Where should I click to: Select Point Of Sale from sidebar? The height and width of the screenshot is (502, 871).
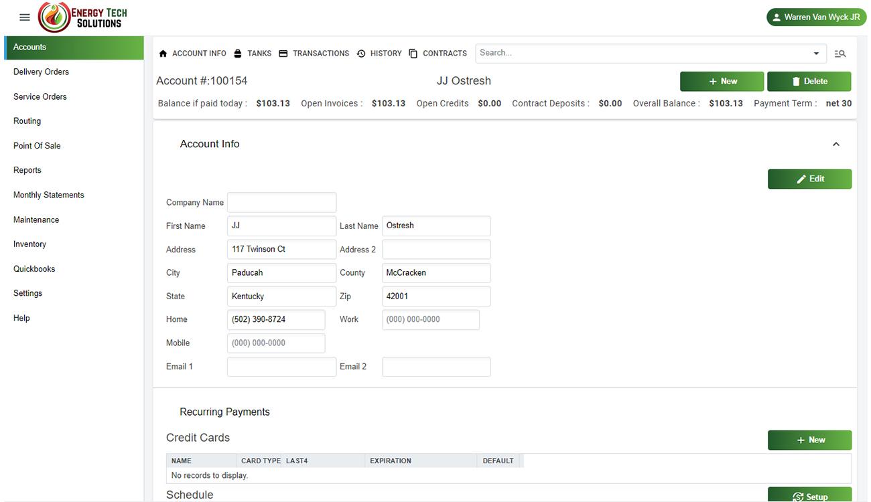point(37,146)
